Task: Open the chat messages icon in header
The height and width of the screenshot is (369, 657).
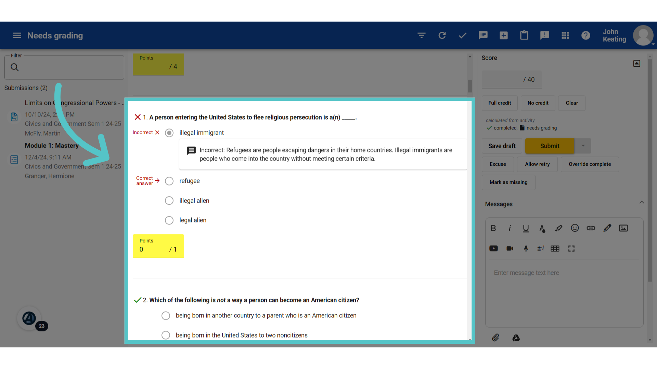Action: (483, 36)
